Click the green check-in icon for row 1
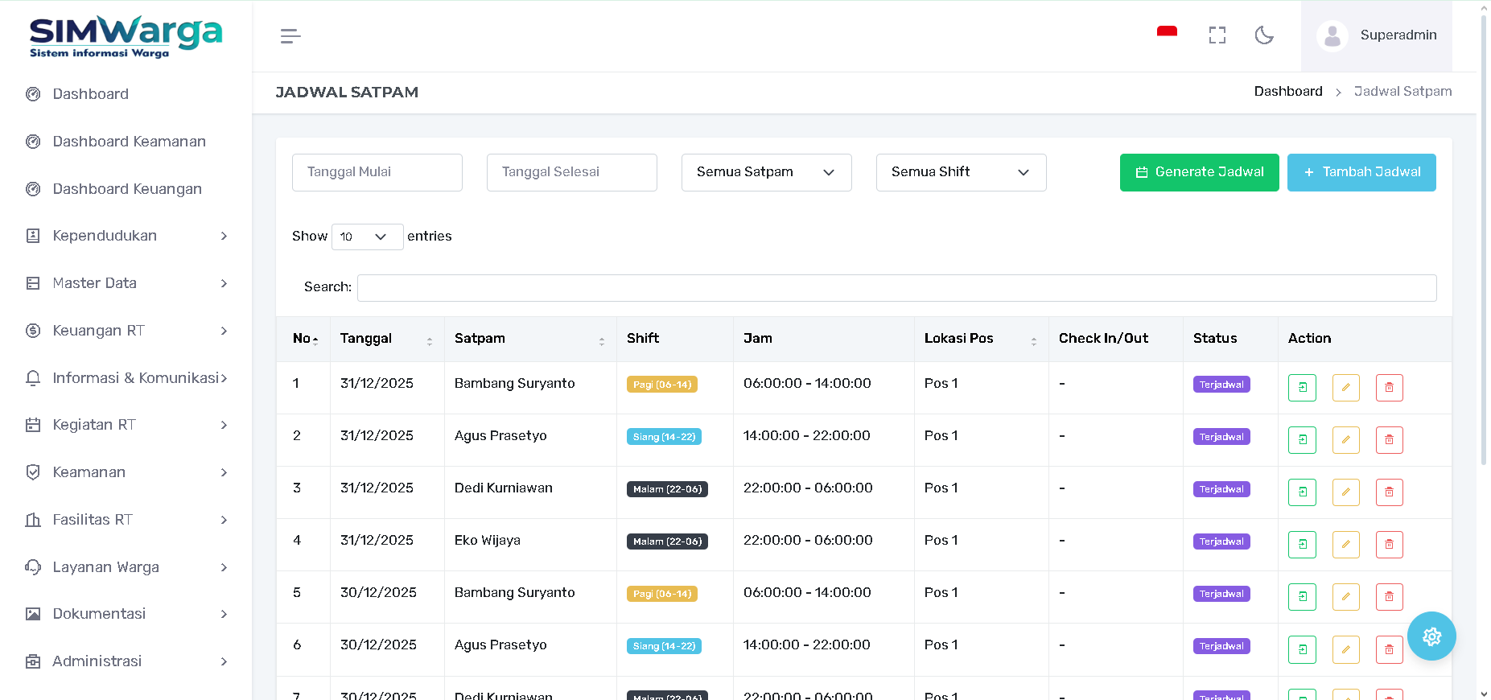 1302,388
